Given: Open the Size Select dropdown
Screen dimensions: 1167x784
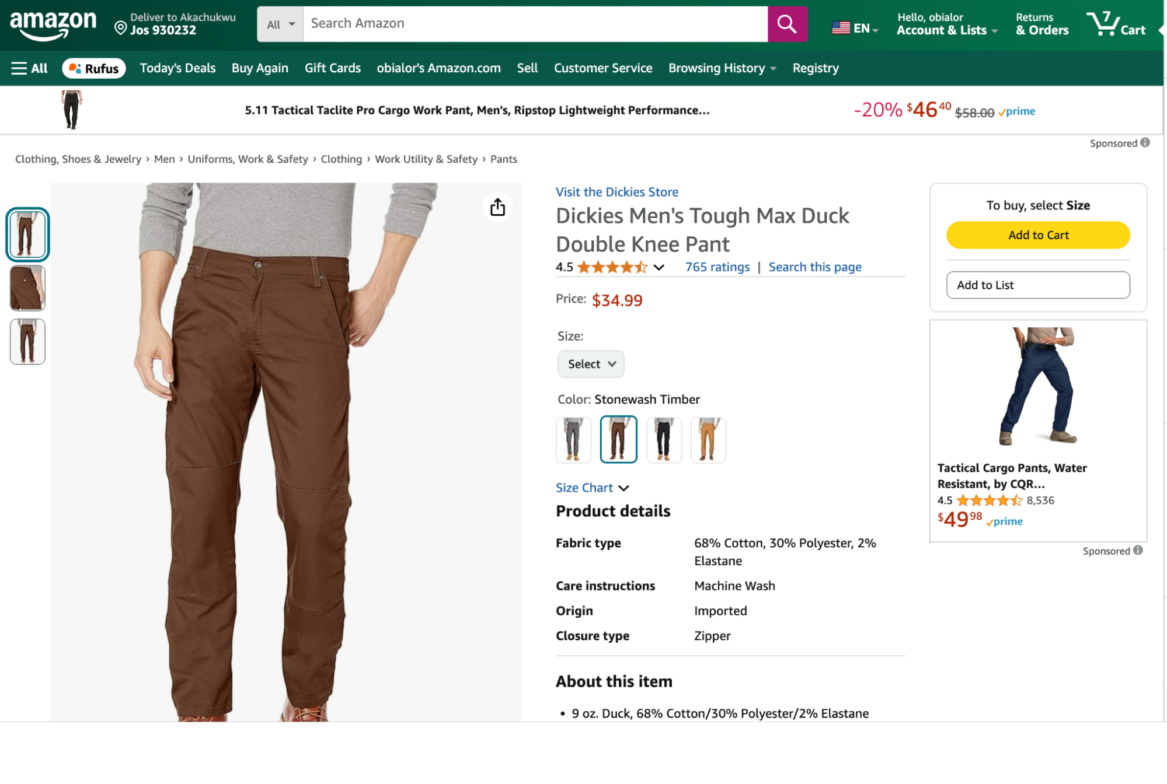Looking at the screenshot, I should pos(590,363).
